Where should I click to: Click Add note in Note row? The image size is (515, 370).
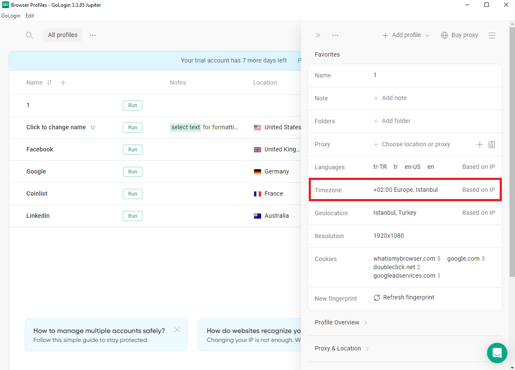coord(390,98)
